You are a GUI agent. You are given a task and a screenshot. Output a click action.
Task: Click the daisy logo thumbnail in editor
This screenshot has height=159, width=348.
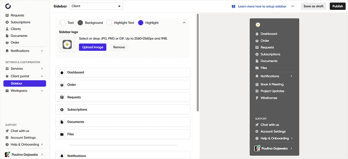(67, 45)
